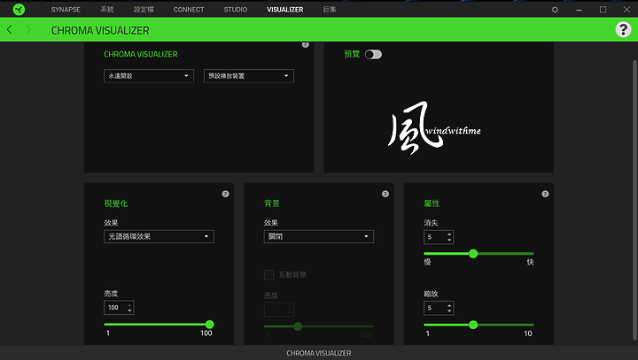Open the STUDIO tab
The height and width of the screenshot is (360, 638).
[236, 10]
